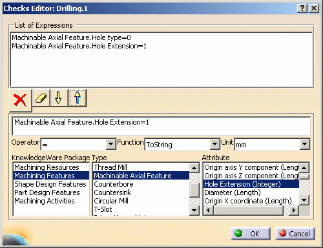Select Counterbore type
The height and width of the screenshot is (248, 323).
(x=141, y=184)
